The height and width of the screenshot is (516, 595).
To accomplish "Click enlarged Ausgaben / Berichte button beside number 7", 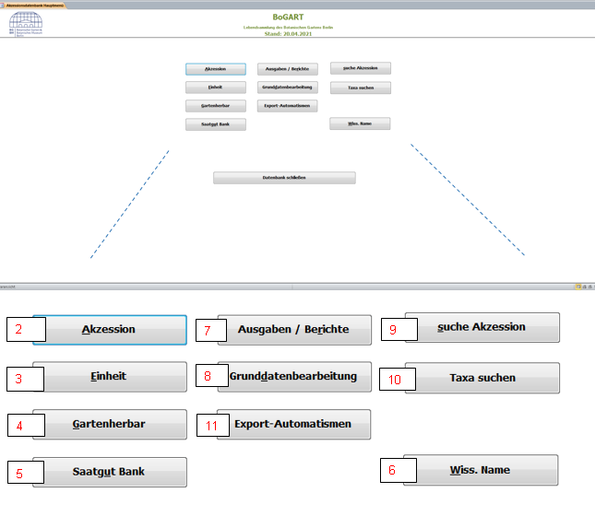I will coord(294,330).
